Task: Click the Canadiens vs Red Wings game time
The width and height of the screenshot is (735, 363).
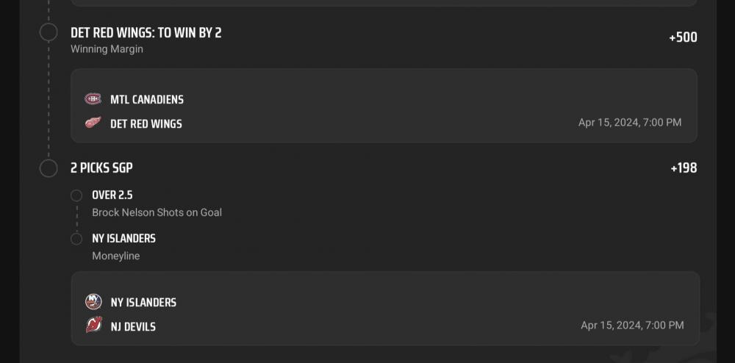Action: (x=630, y=123)
